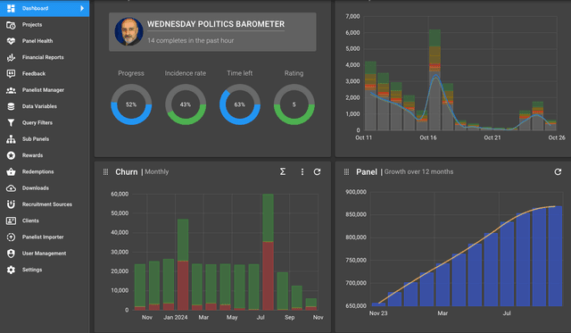
Task: Click the Progress 52% gauge
Action: (x=131, y=104)
